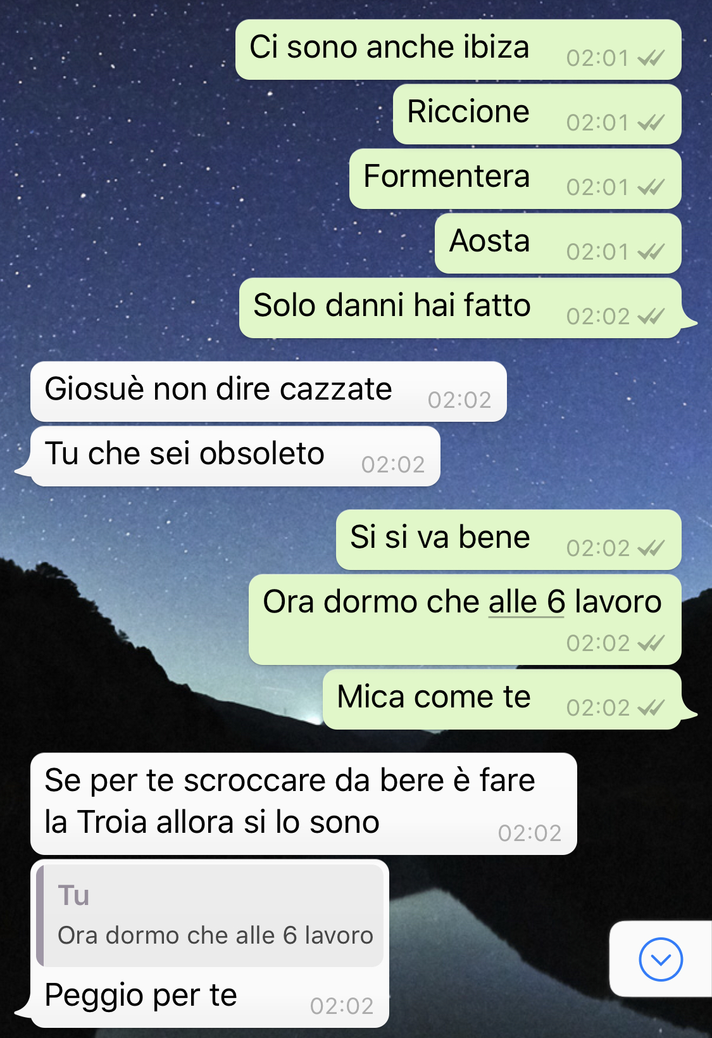Tap the underlined 'alle 6' time link
The height and width of the screenshot is (1038, 712).
[x=527, y=602]
